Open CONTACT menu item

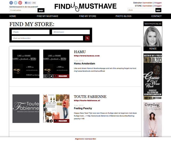point(156,16)
